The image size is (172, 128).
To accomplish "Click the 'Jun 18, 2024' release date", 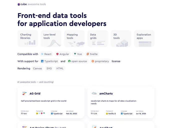I will [141, 114].
